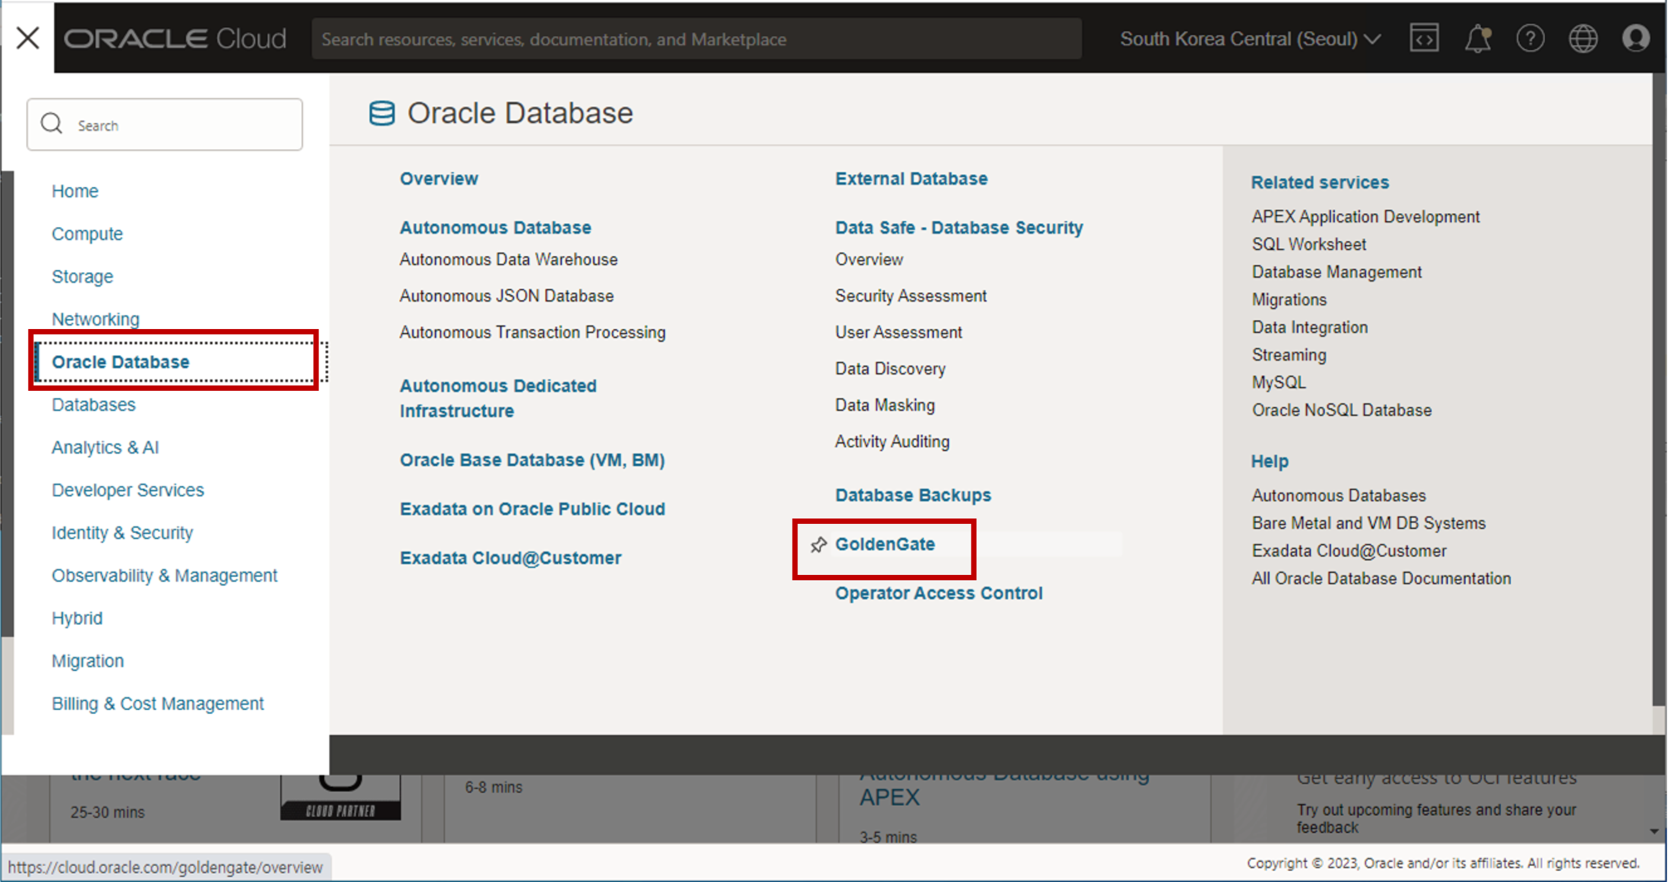
Task: Open the Exadata Cloud@Customer service heading link
Action: pyautogui.click(x=510, y=558)
